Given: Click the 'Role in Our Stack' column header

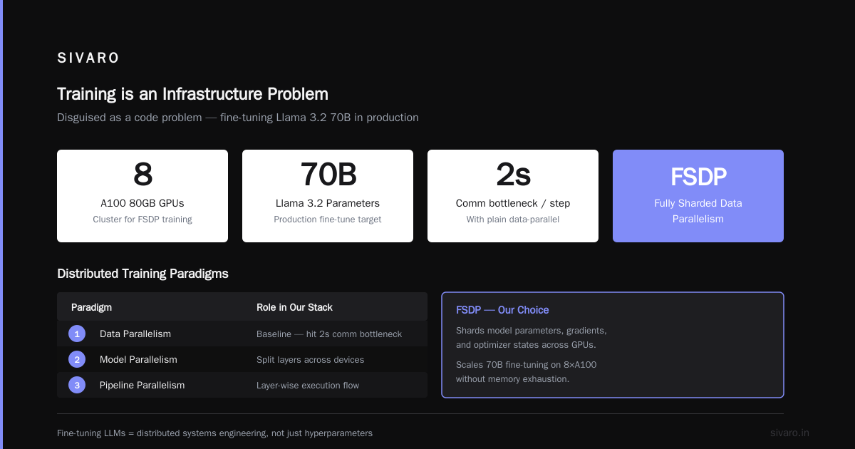Looking at the screenshot, I should click(x=294, y=307).
